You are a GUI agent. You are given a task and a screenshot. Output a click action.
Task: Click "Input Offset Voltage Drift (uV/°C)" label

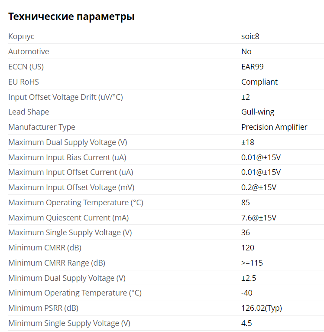(x=65, y=97)
